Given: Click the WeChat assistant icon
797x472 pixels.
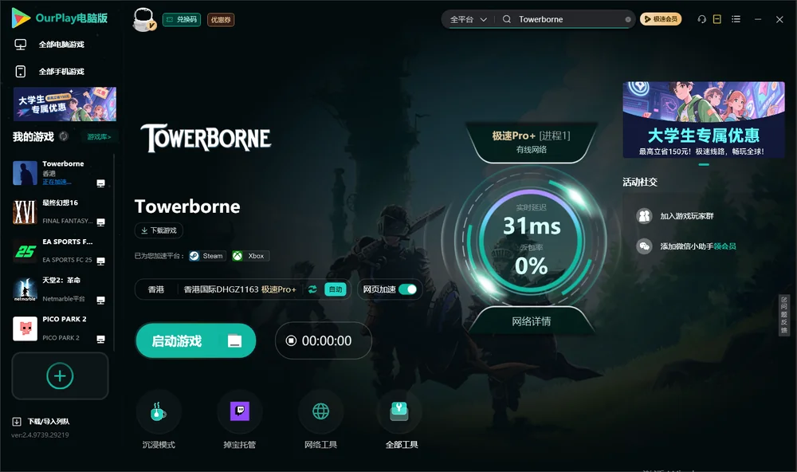Looking at the screenshot, I should pos(645,246).
